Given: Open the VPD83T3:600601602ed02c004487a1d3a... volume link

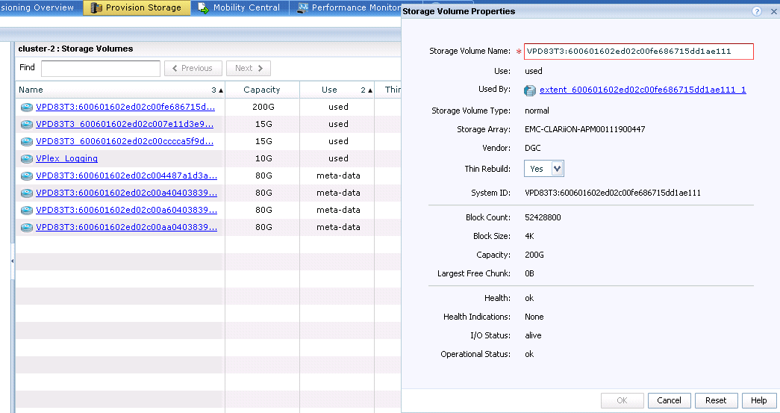Looking at the screenshot, I should click(126, 176).
